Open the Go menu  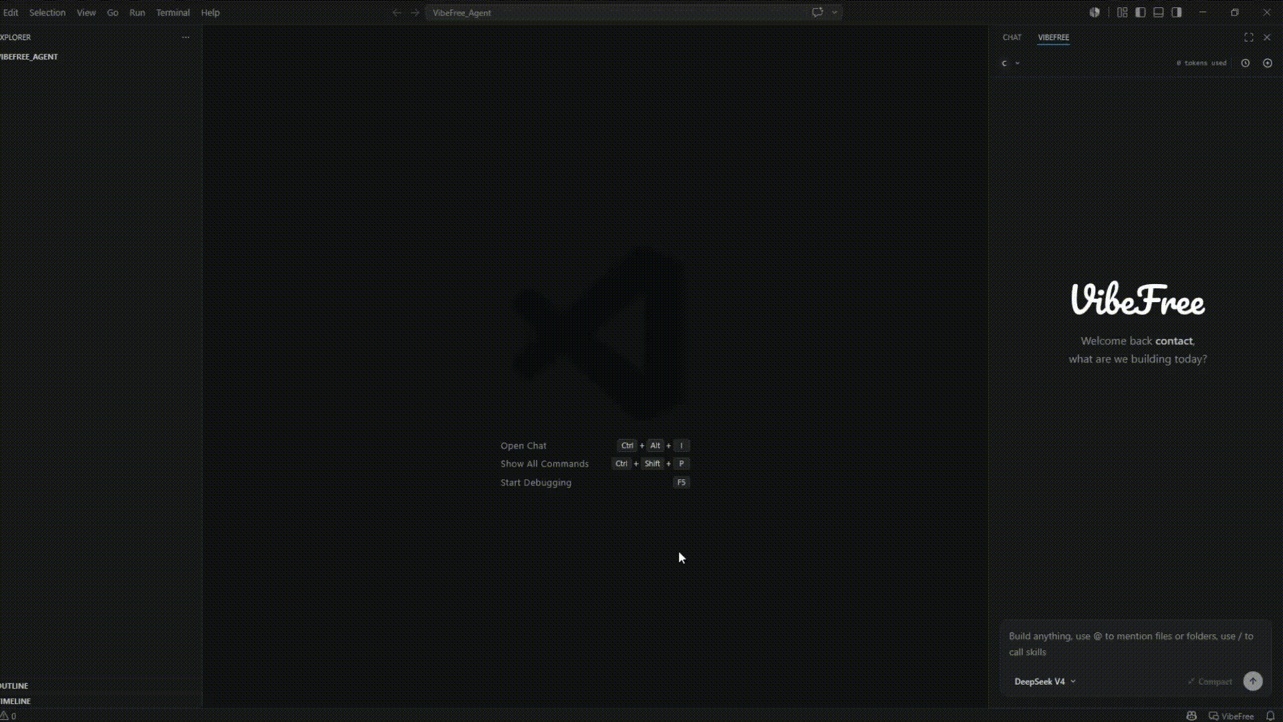[x=113, y=13]
